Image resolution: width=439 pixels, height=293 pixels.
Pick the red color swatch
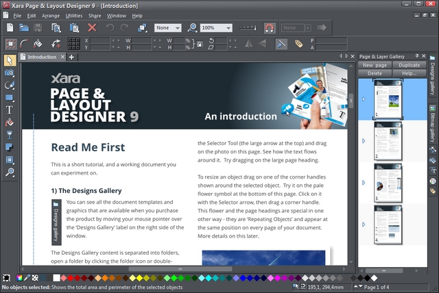(70, 278)
